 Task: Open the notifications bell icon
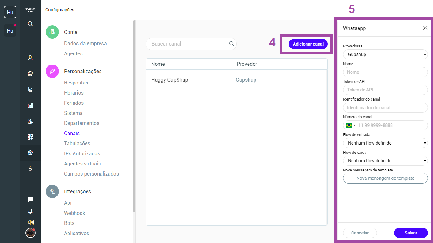coord(30,211)
